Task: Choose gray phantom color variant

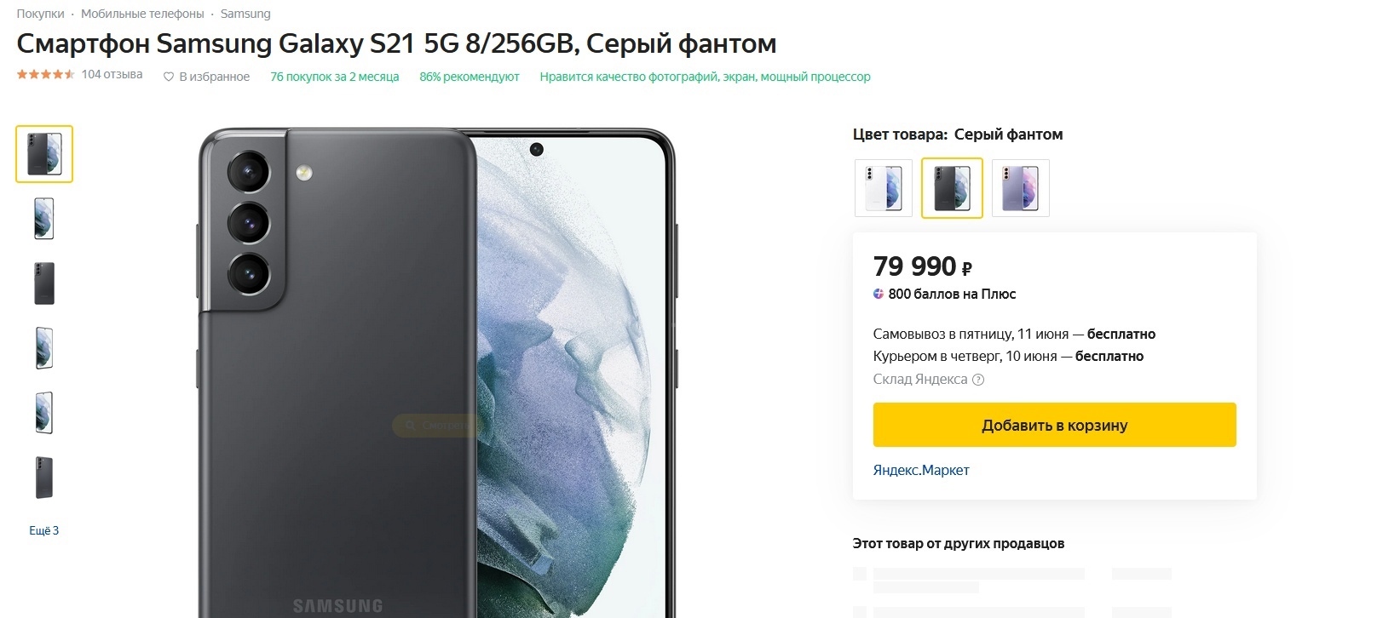Action: click(952, 188)
